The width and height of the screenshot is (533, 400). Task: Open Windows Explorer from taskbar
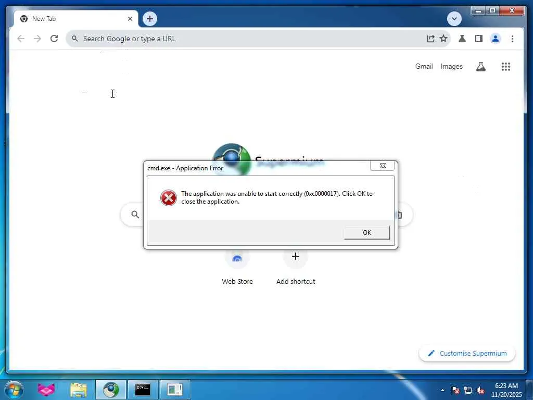(79, 390)
